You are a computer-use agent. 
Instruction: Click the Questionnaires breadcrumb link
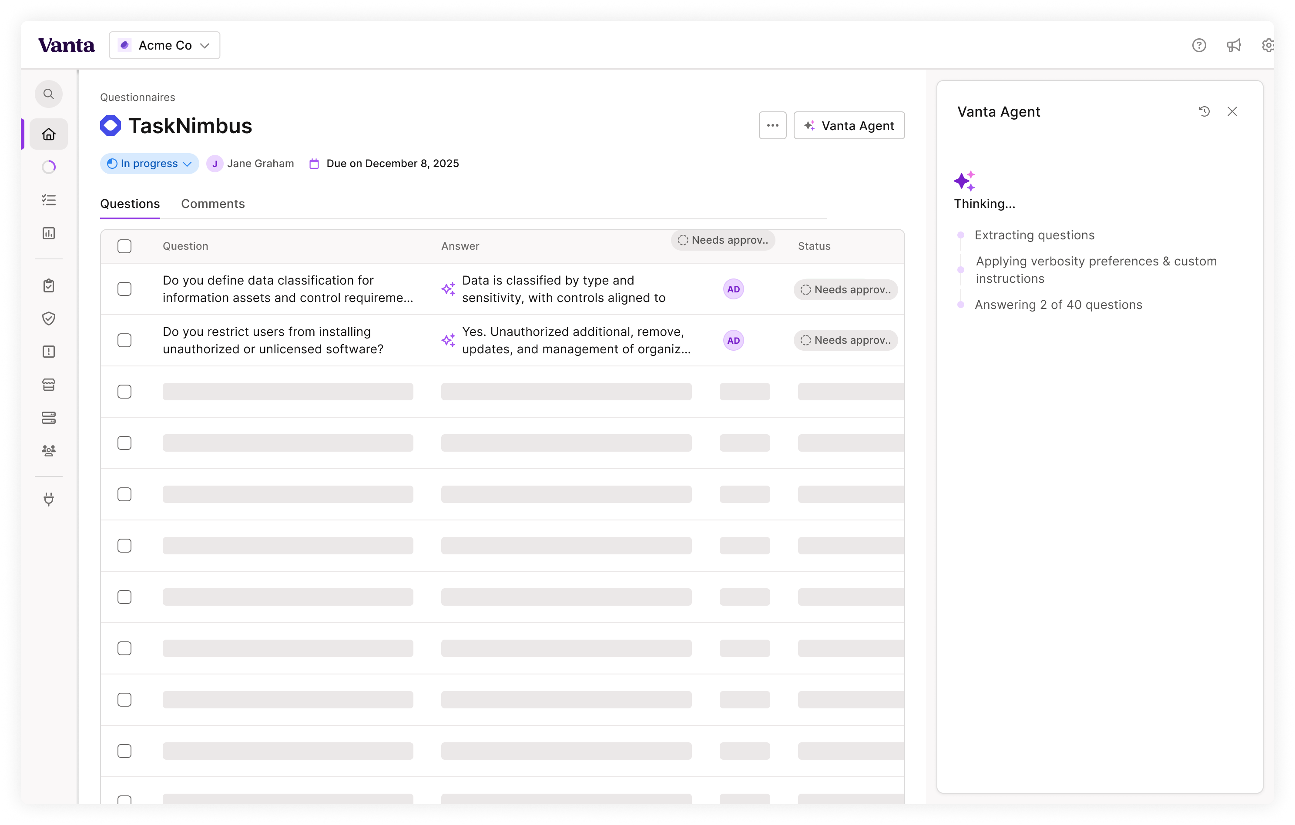[137, 97]
